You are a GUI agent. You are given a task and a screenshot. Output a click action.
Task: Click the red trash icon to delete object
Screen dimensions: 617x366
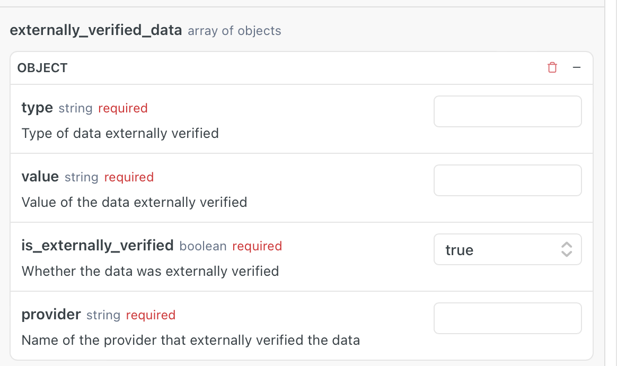click(x=552, y=67)
